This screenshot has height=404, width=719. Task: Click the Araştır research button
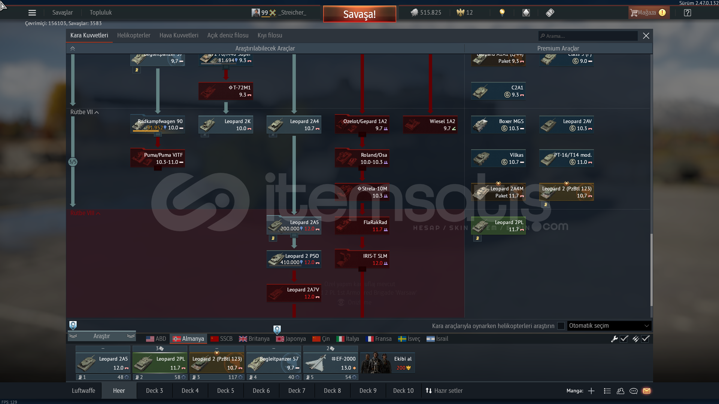click(x=102, y=336)
